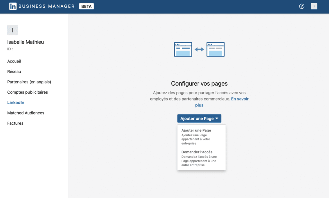Click the double-headed arrow between page illustrations
The width and height of the screenshot is (329, 198).
[x=199, y=49]
